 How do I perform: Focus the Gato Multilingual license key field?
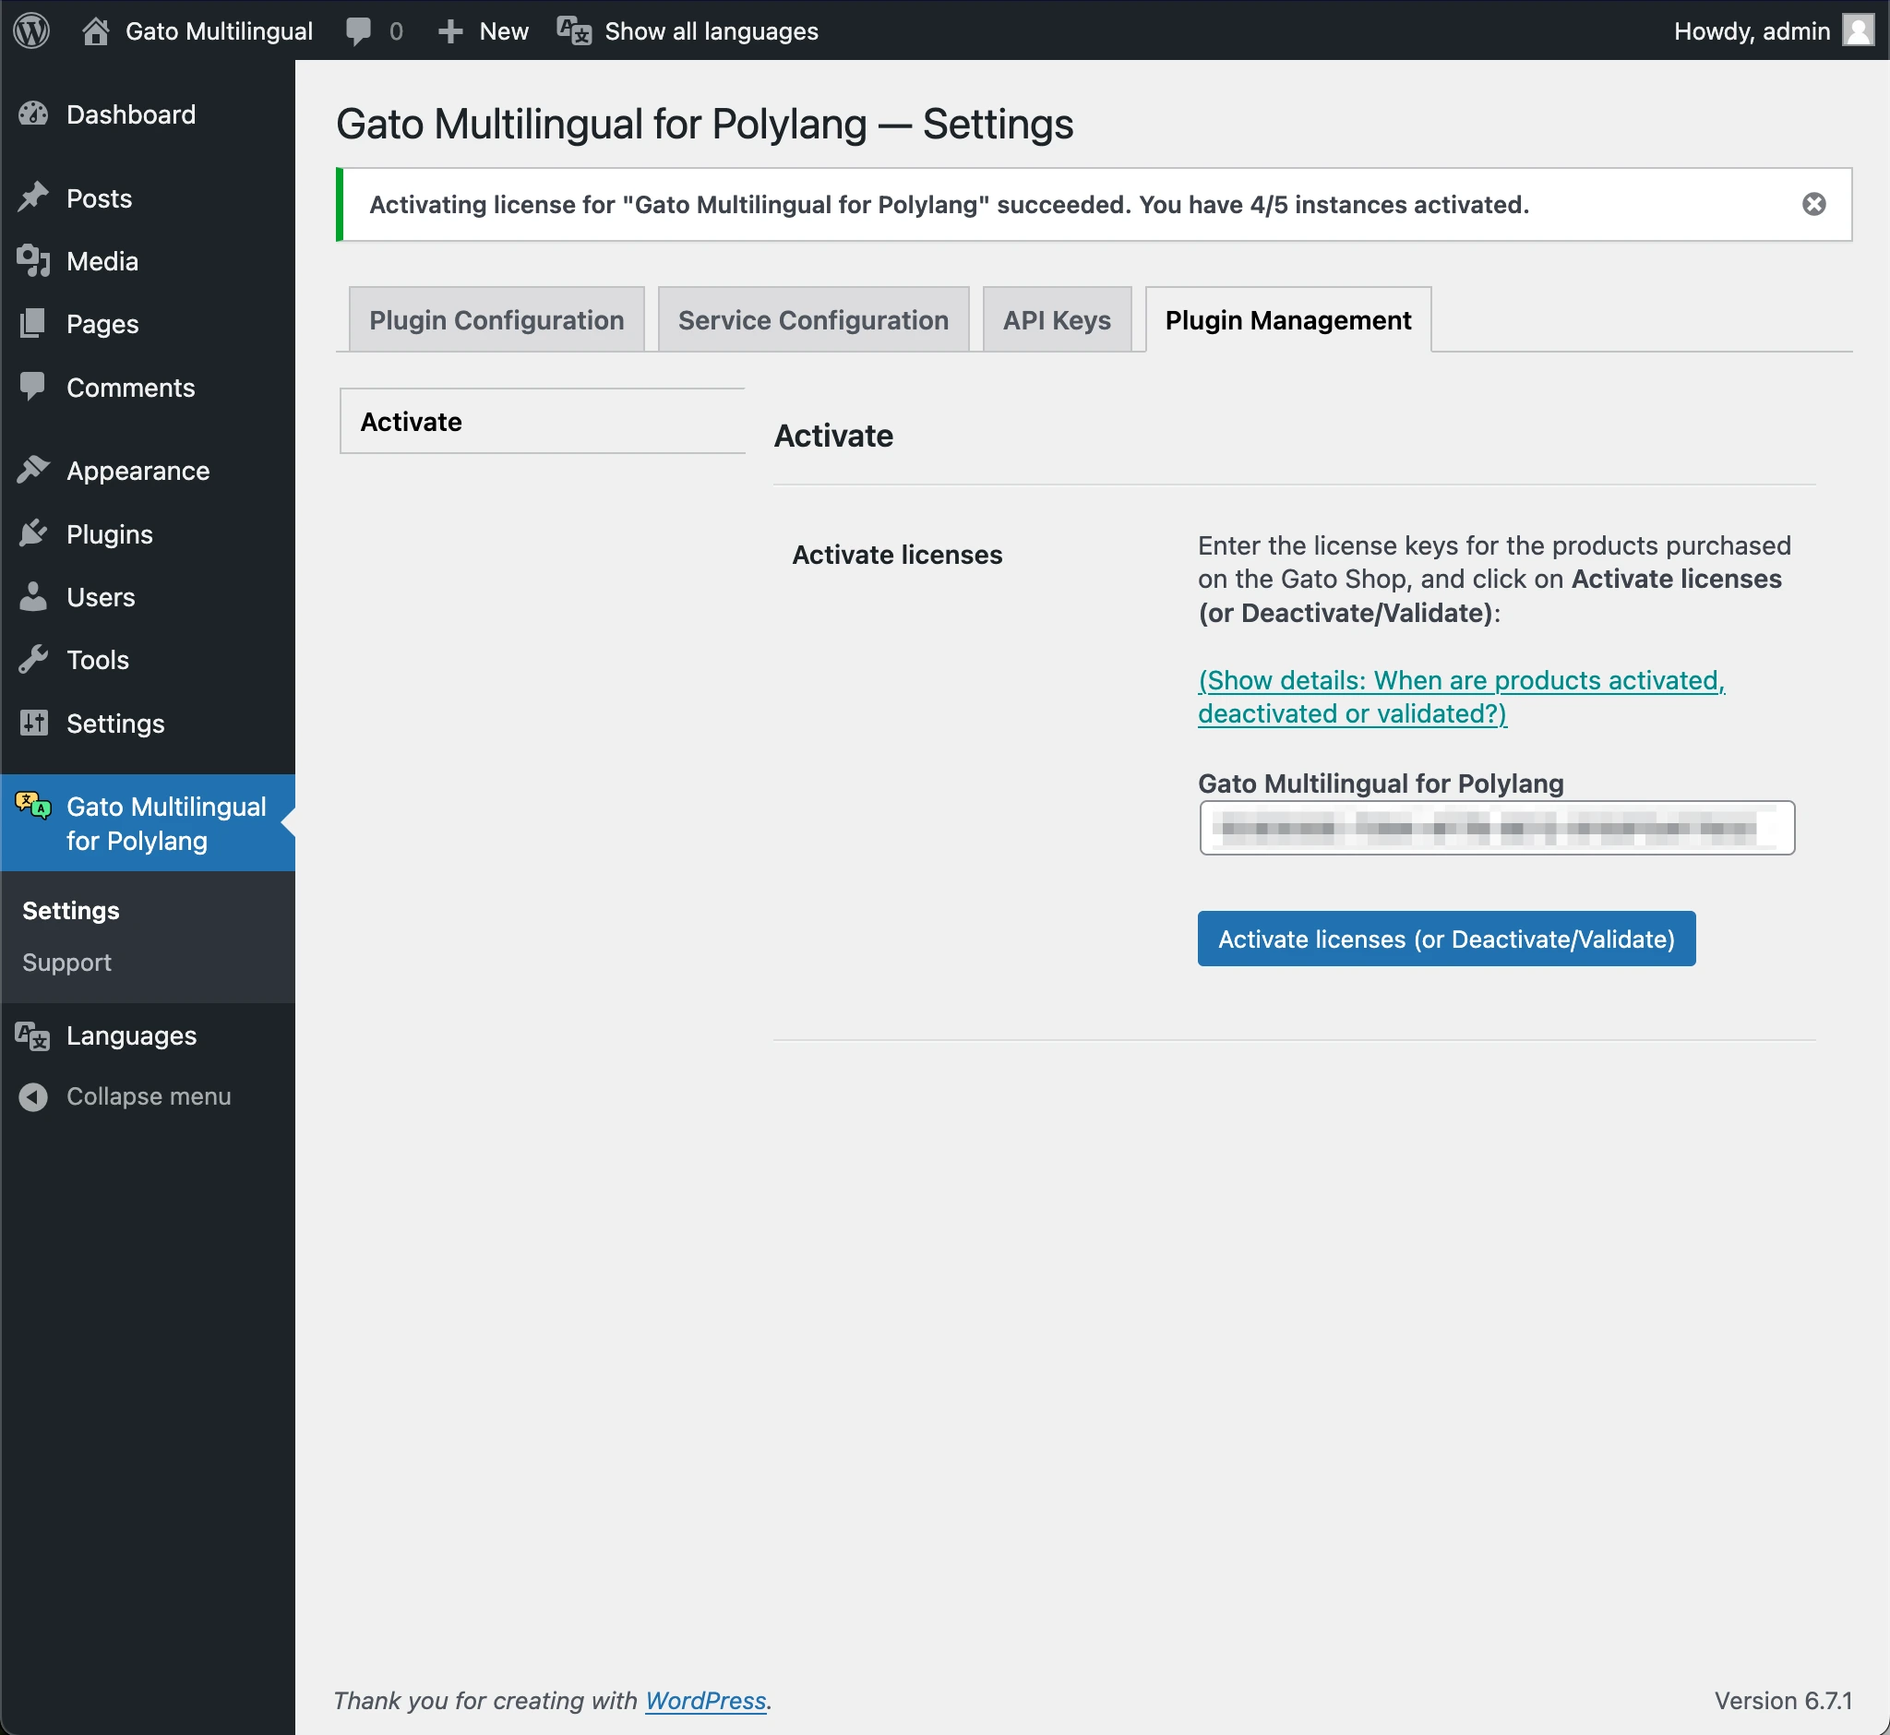point(1496,828)
